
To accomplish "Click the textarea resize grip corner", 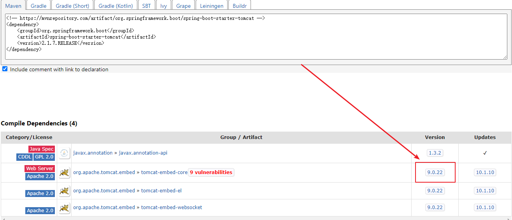I will pyautogui.click(x=505, y=57).
